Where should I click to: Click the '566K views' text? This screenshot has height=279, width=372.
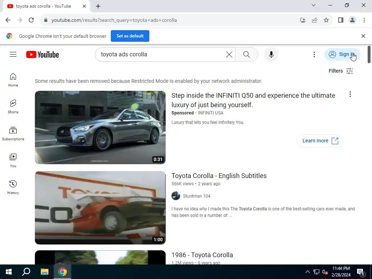(182, 183)
